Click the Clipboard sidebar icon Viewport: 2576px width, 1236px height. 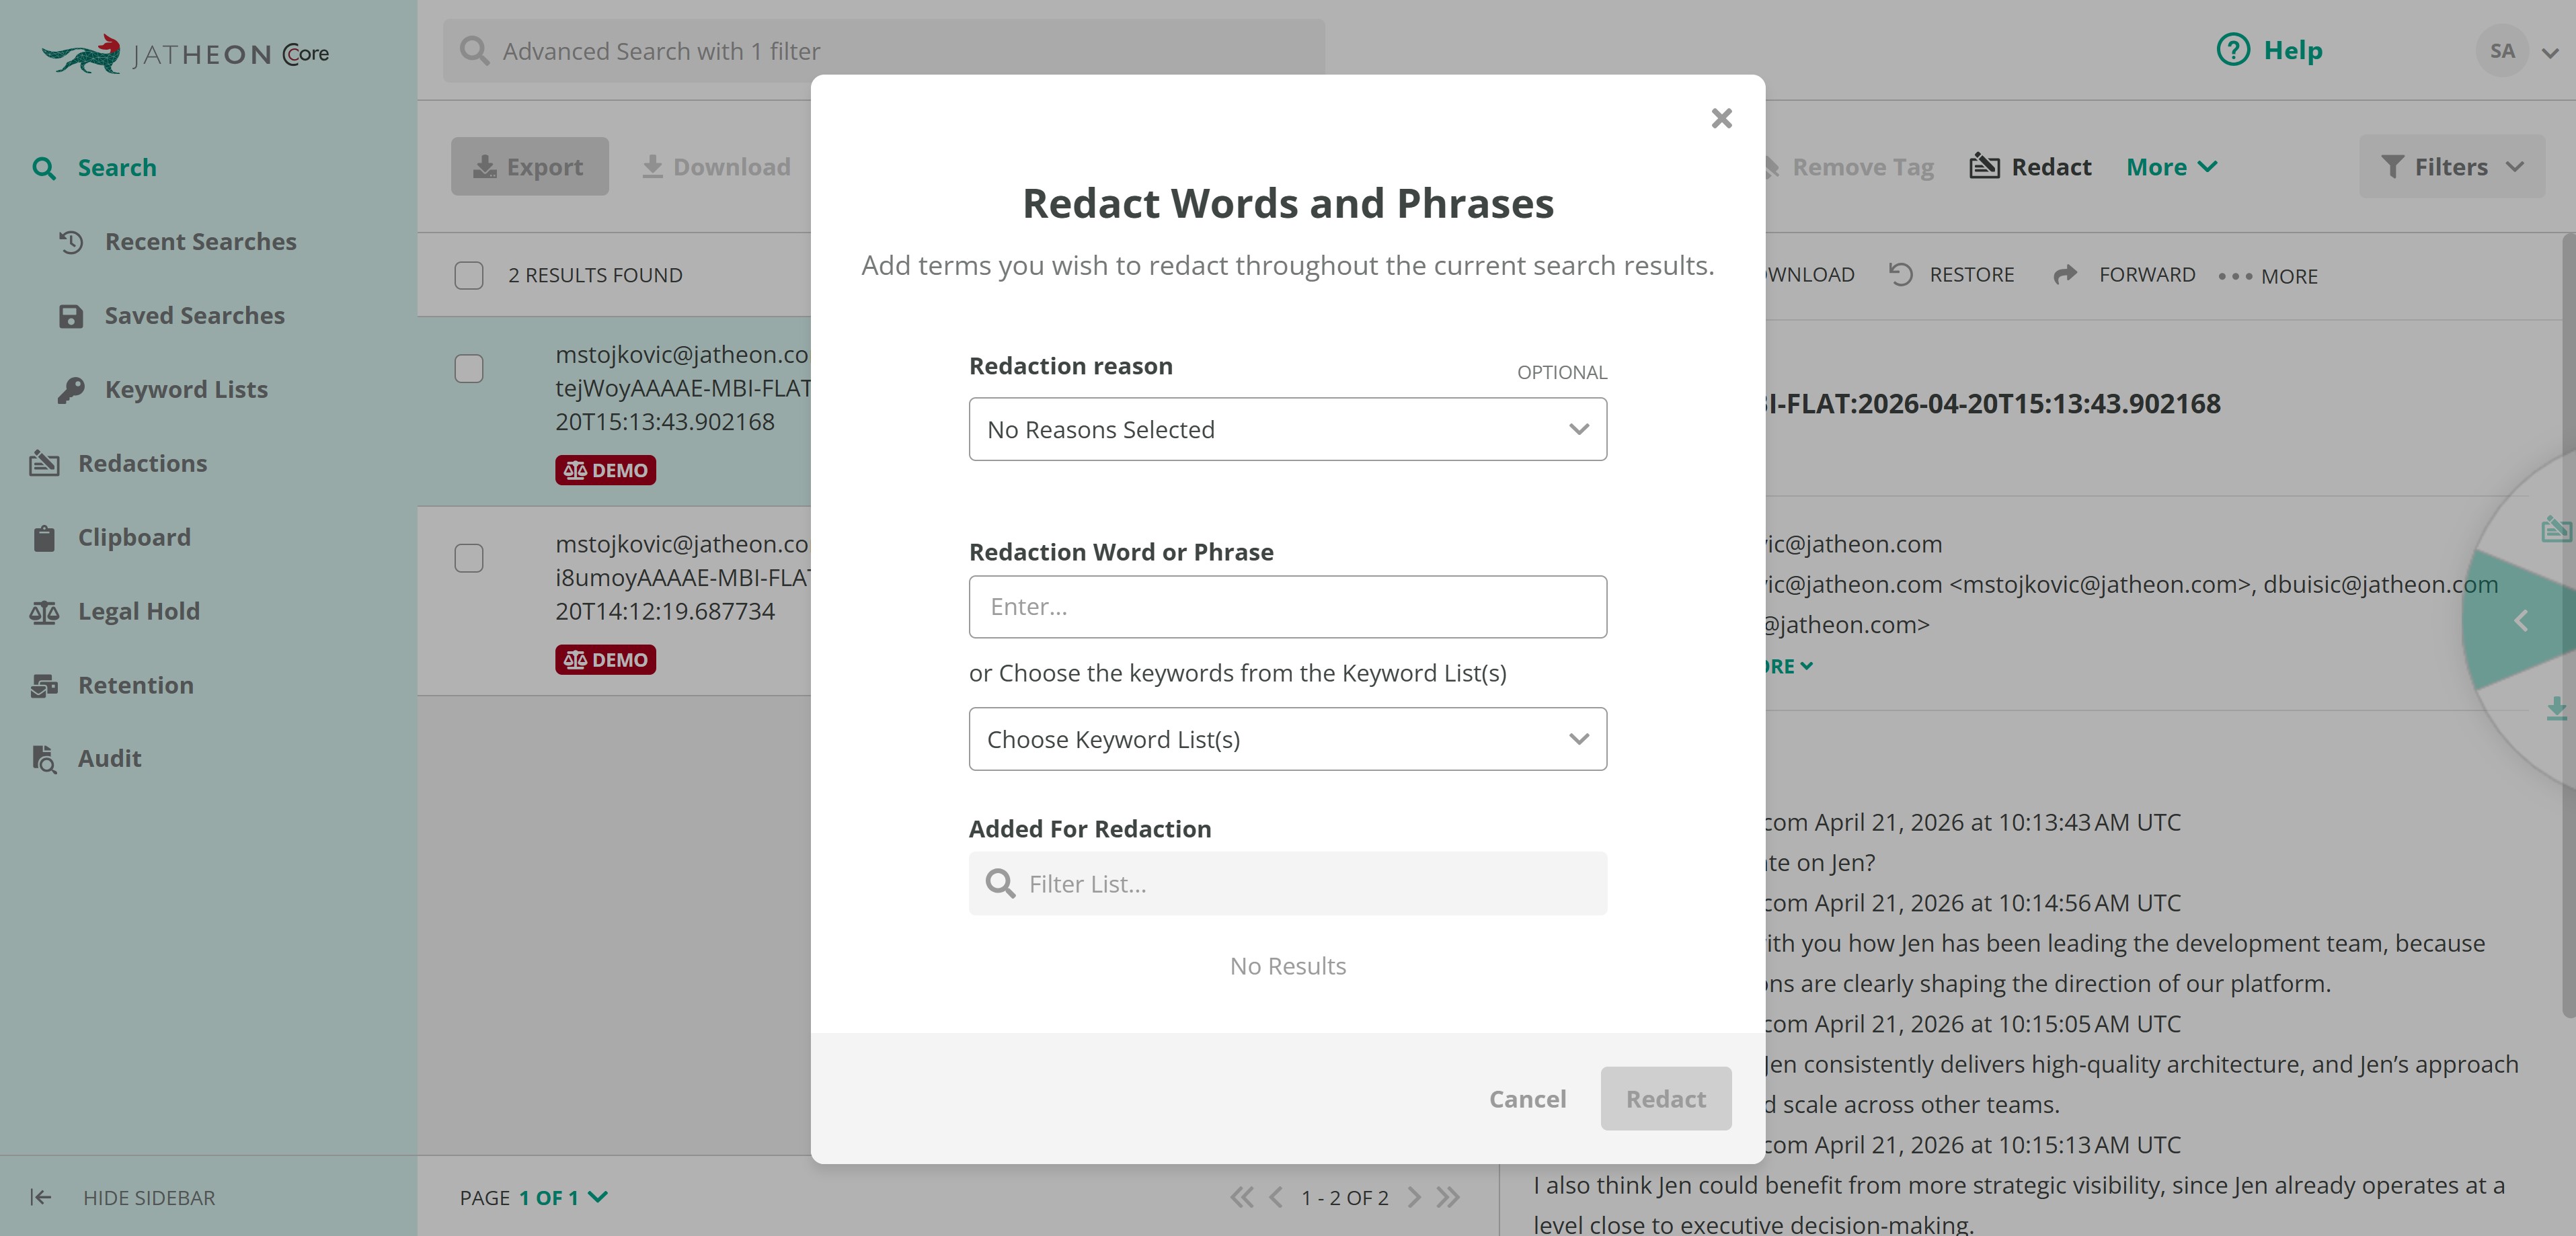tap(44, 538)
